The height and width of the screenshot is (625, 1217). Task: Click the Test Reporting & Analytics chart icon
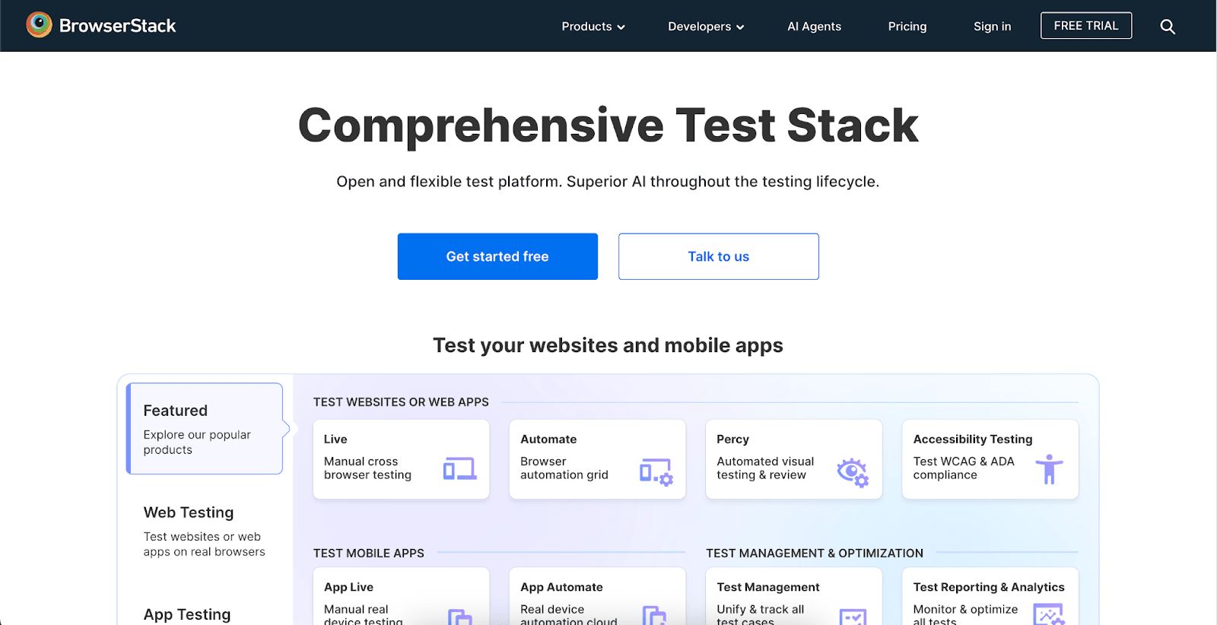point(1048,614)
